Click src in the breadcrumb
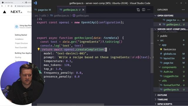This screenshot has height=106, width=188. 36,16
